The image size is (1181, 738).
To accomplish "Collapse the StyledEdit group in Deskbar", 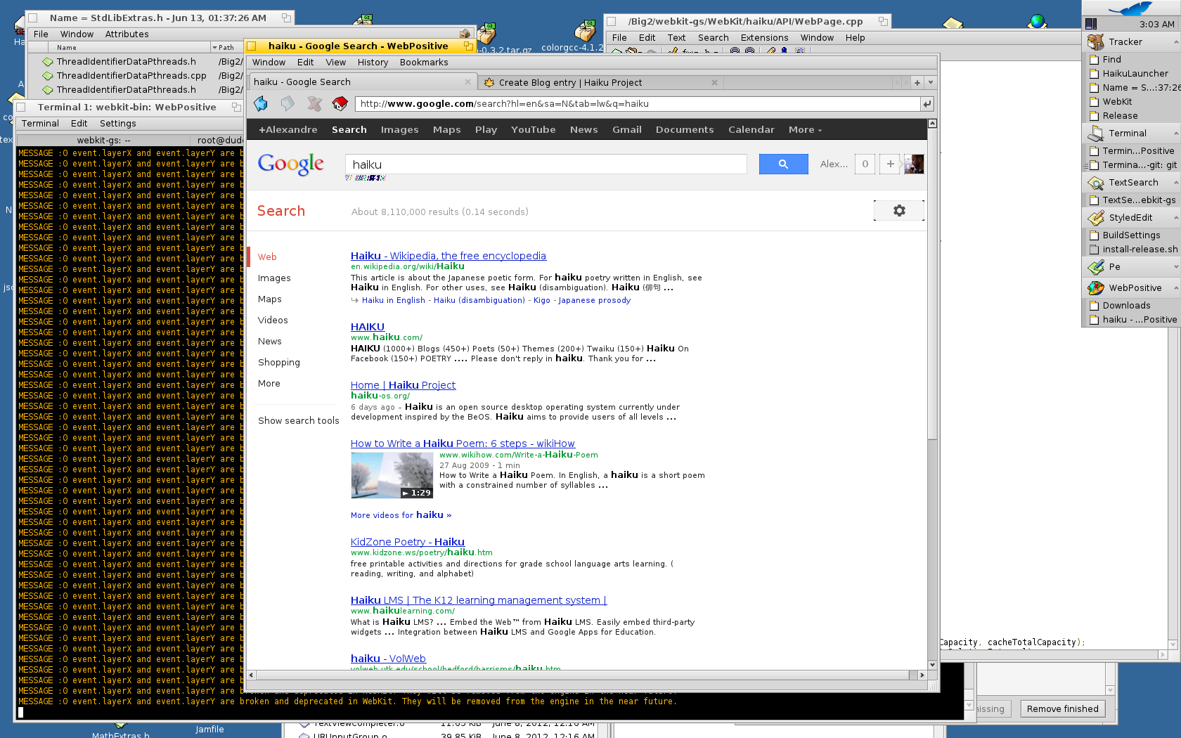I will coord(1175,218).
